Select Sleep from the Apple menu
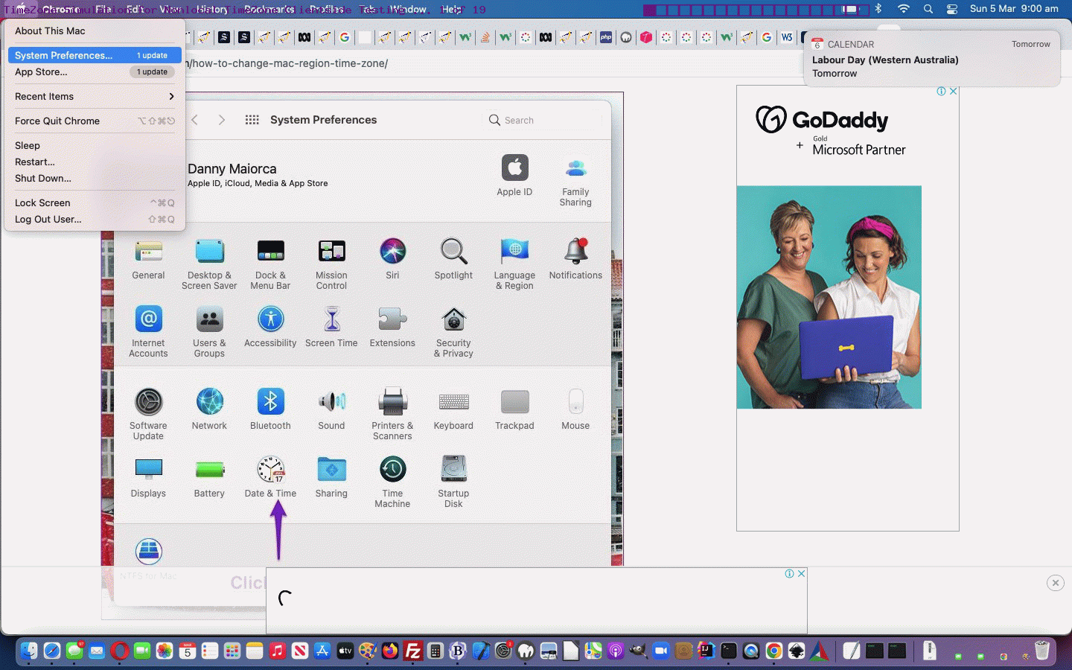The image size is (1072, 670). 95,145
